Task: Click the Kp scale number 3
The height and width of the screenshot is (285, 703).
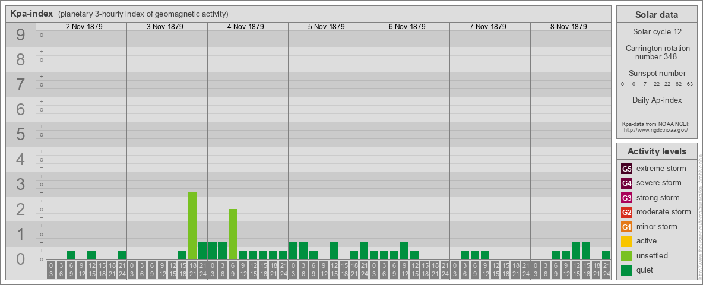Action: click(x=20, y=184)
